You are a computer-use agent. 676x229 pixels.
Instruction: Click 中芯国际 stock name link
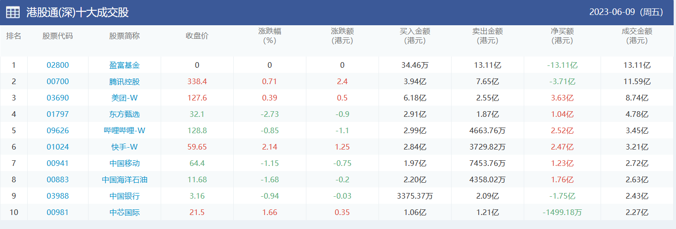124,213
